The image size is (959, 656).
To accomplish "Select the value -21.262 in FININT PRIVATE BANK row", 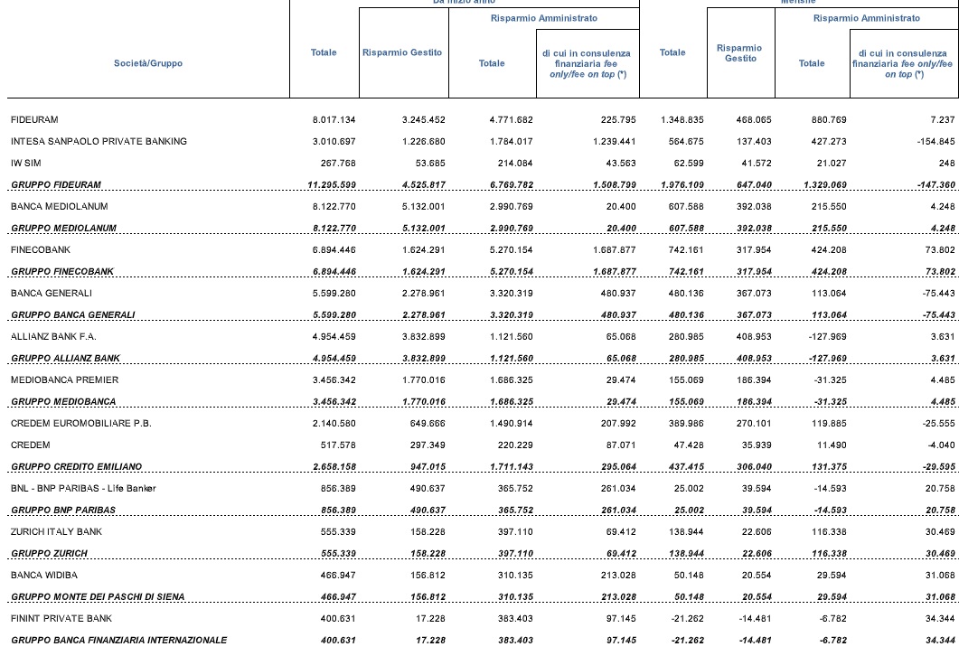I will coord(688,619).
